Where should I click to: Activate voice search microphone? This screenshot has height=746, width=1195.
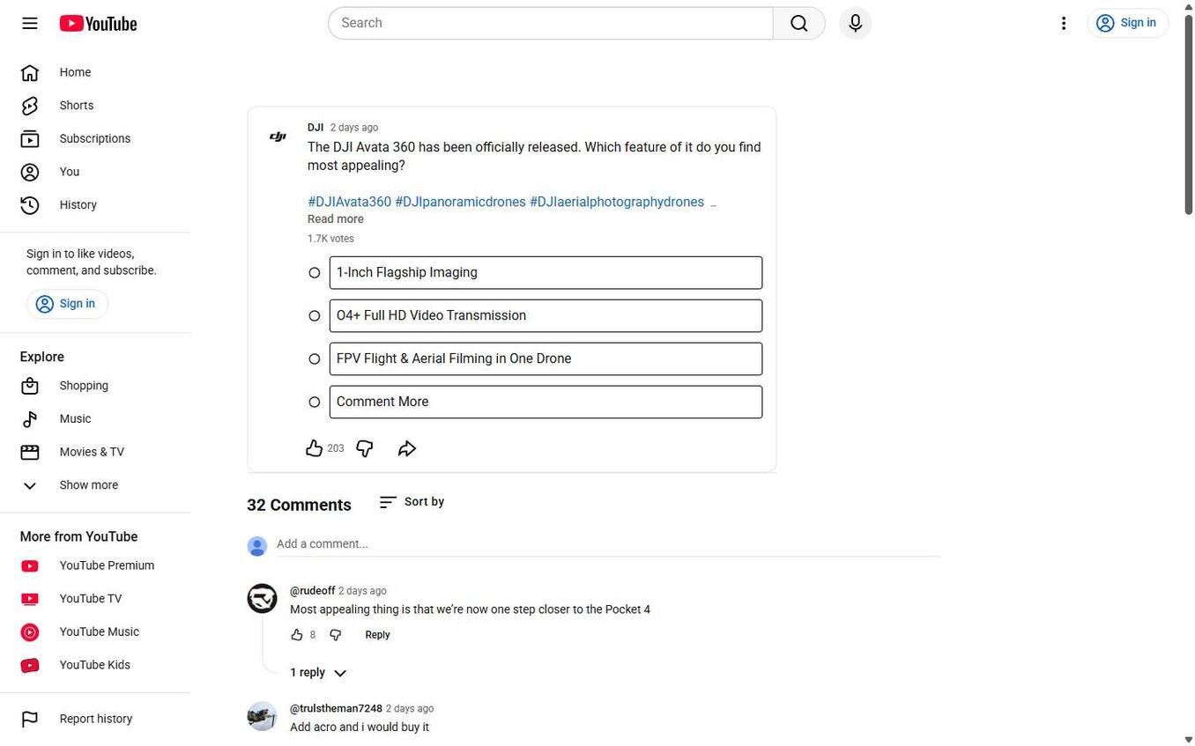(x=855, y=23)
